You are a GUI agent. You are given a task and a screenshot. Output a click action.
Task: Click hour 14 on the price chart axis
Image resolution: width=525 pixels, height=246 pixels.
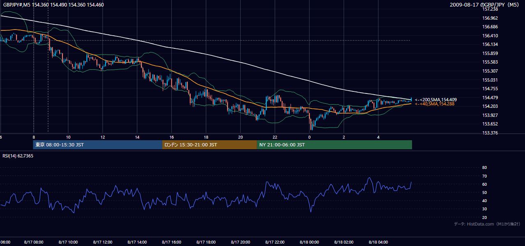coord(137,137)
